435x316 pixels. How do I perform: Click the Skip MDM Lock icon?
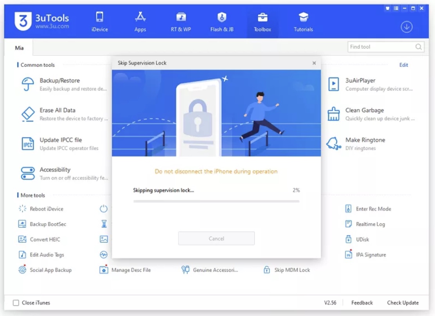(x=267, y=270)
